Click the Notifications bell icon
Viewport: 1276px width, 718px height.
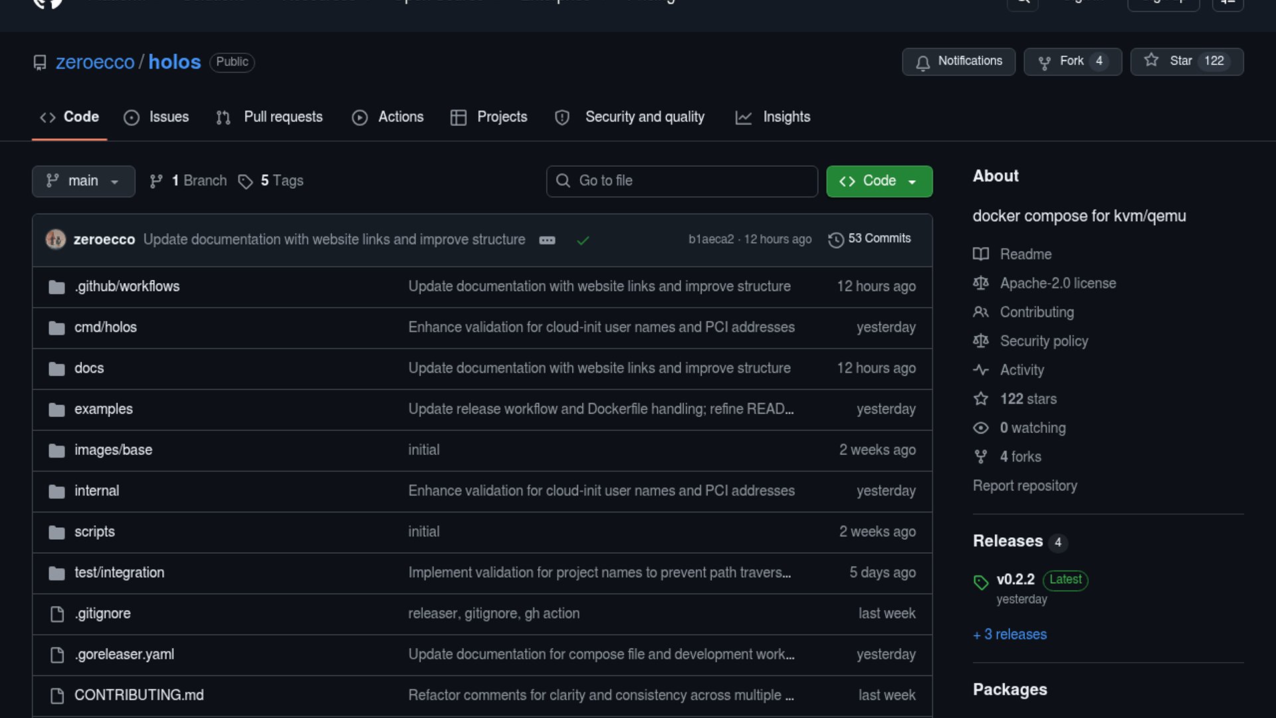pos(922,62)
